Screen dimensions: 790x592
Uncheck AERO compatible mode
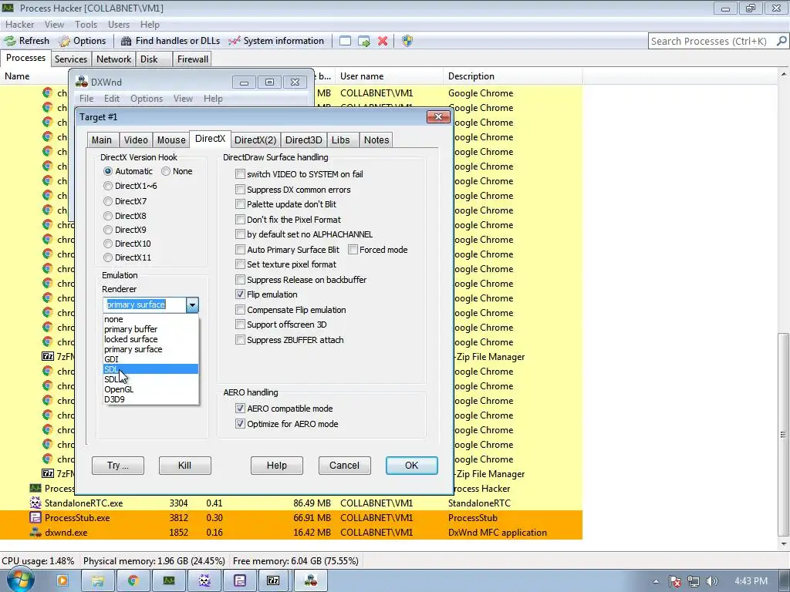coord(241,409)
